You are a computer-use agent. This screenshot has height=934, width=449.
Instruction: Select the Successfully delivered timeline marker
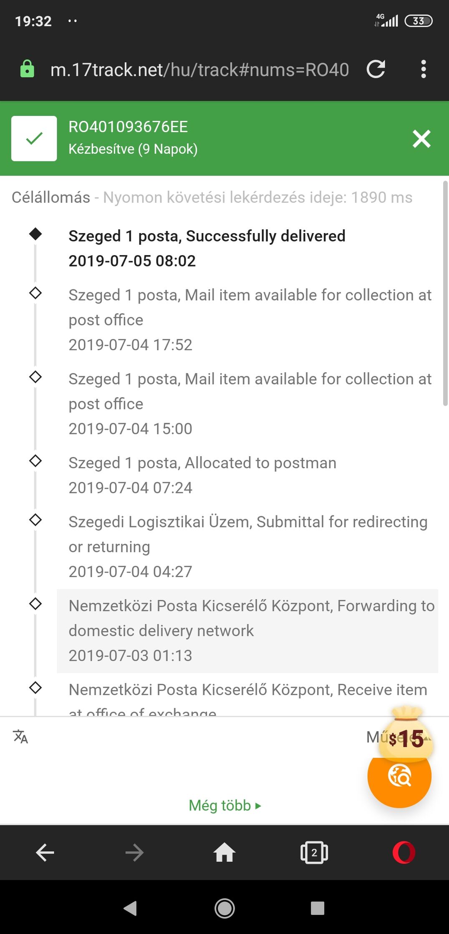(x=35, y=234)
